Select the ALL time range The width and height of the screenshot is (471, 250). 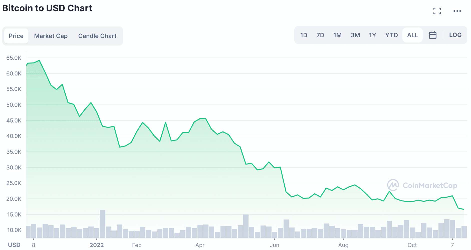coord(412,35)
